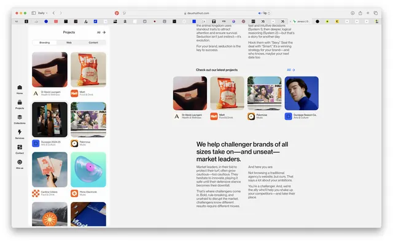The width and height of the screenshot is (393, 243).
Task: Click All arrow in Projects panel header
Action: point(101,32)
